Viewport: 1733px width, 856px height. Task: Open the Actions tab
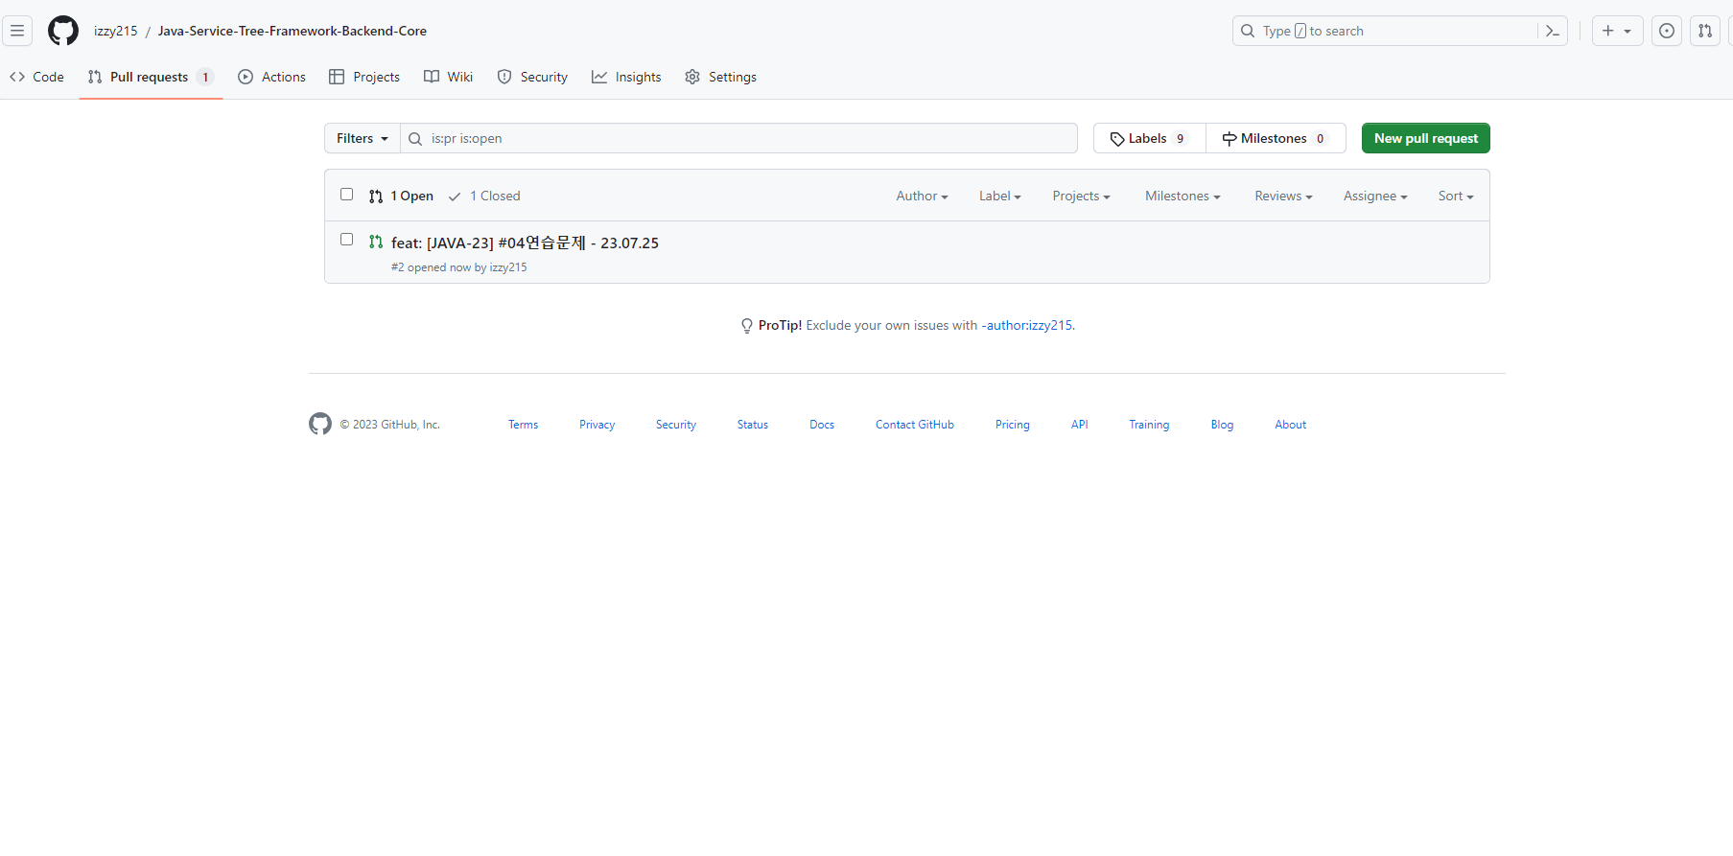pyautogui.click(x=272, y=77)
